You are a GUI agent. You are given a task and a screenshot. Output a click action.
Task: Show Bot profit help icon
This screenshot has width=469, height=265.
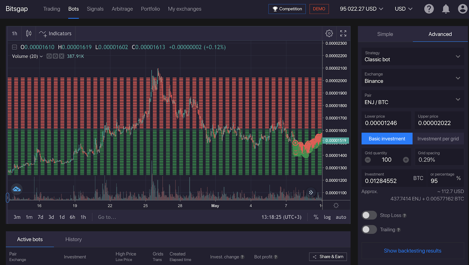276,257
